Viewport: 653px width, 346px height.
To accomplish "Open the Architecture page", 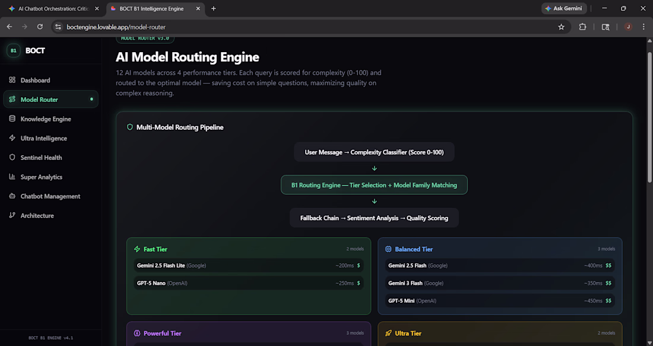I will pyautogui.click(x=51, y=216).
